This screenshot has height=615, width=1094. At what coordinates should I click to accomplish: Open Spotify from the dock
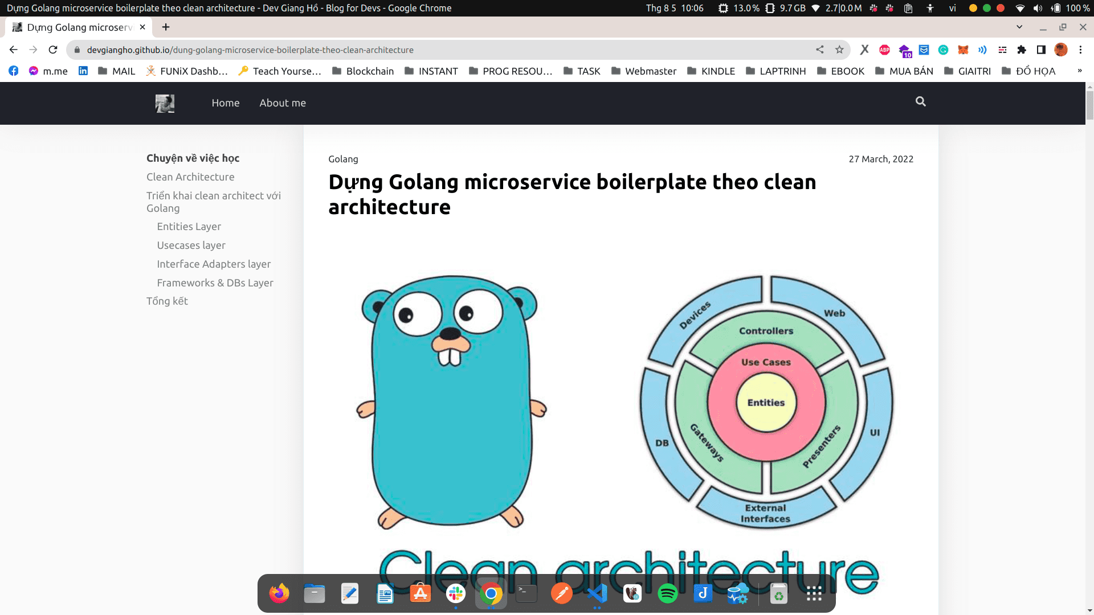tap(667, 594)
